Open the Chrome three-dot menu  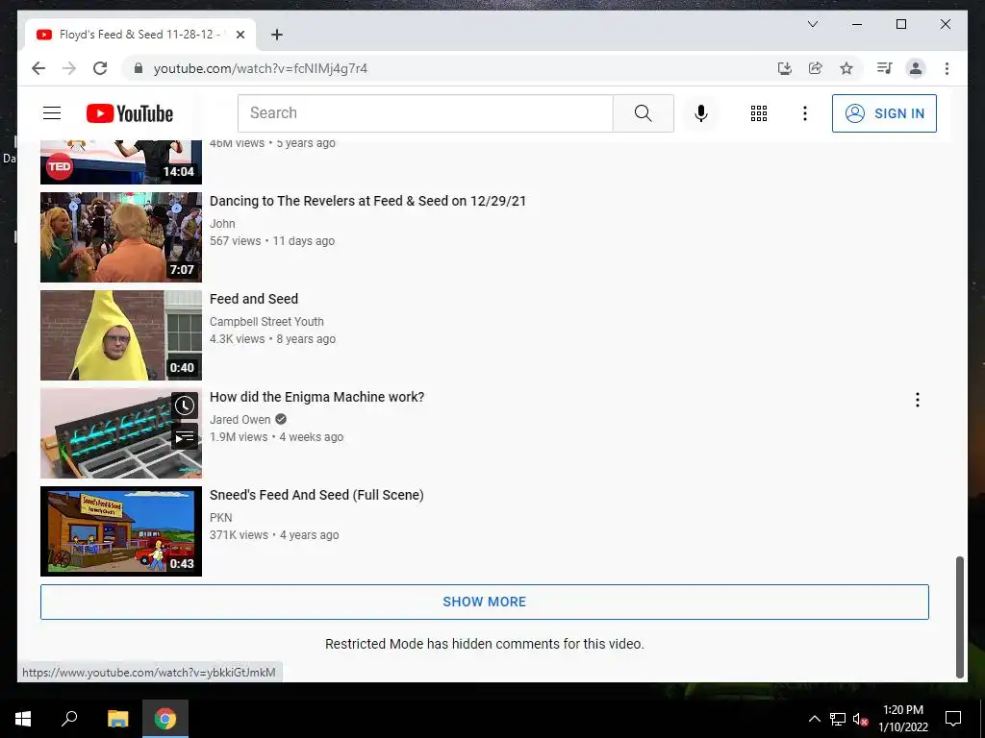tap(947, 68)
